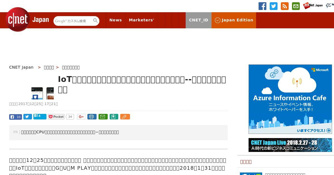Open the News menu
The height and width of the screenshot is (175, 334).
pyautogui.click(x=116, y=20)
